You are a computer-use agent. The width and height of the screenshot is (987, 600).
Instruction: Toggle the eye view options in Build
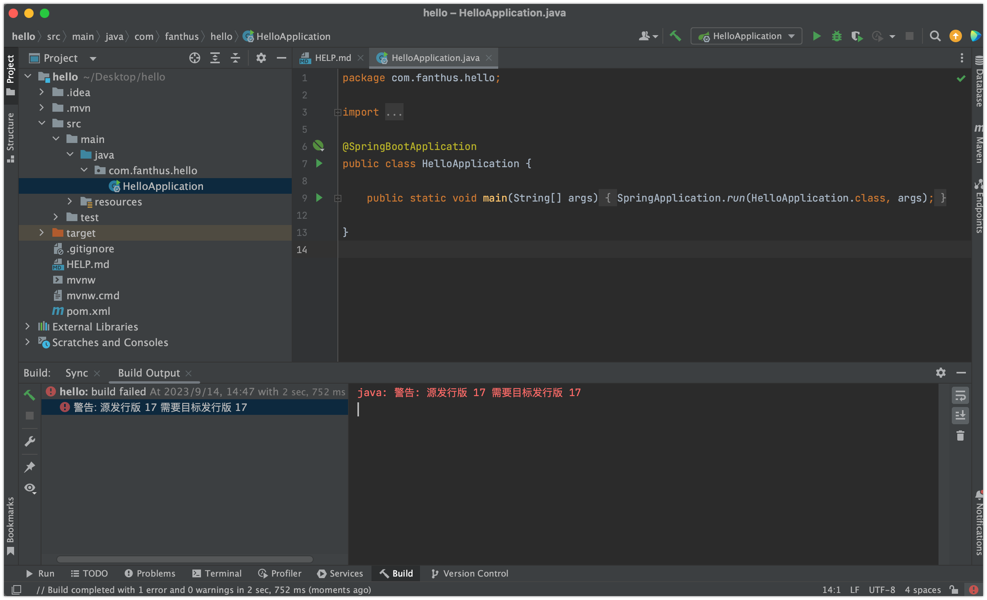(30, 488)
